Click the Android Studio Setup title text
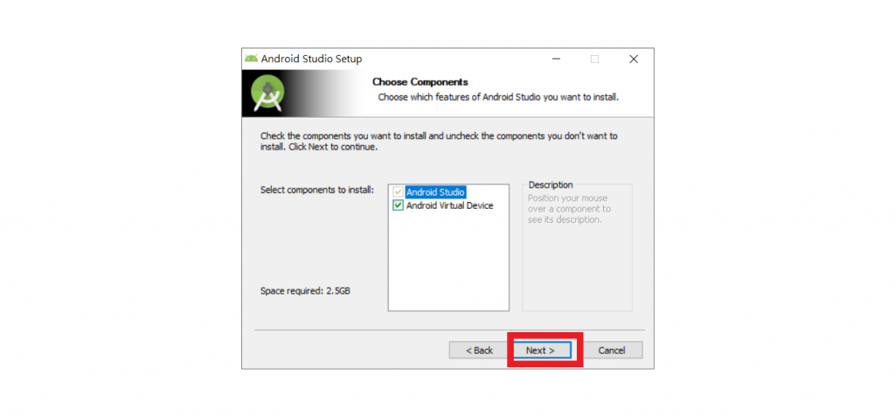Viewport: 895px width, 417px height. coord(312,59)
